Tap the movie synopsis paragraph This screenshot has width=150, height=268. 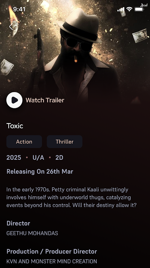71,197
